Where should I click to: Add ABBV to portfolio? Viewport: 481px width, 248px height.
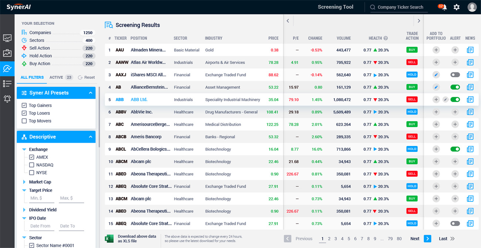[436, 112]
